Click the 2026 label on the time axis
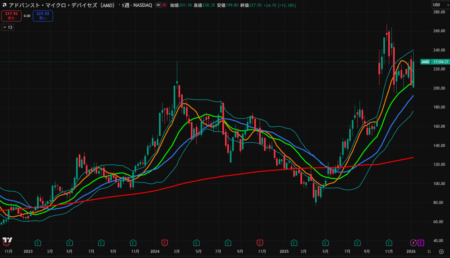The width and height of the screenshot is (450, 258). (x=411, y=251)
